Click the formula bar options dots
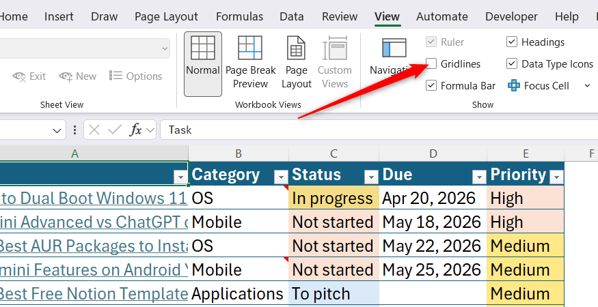Screen dimensions: 598x307 click(74, 130)
